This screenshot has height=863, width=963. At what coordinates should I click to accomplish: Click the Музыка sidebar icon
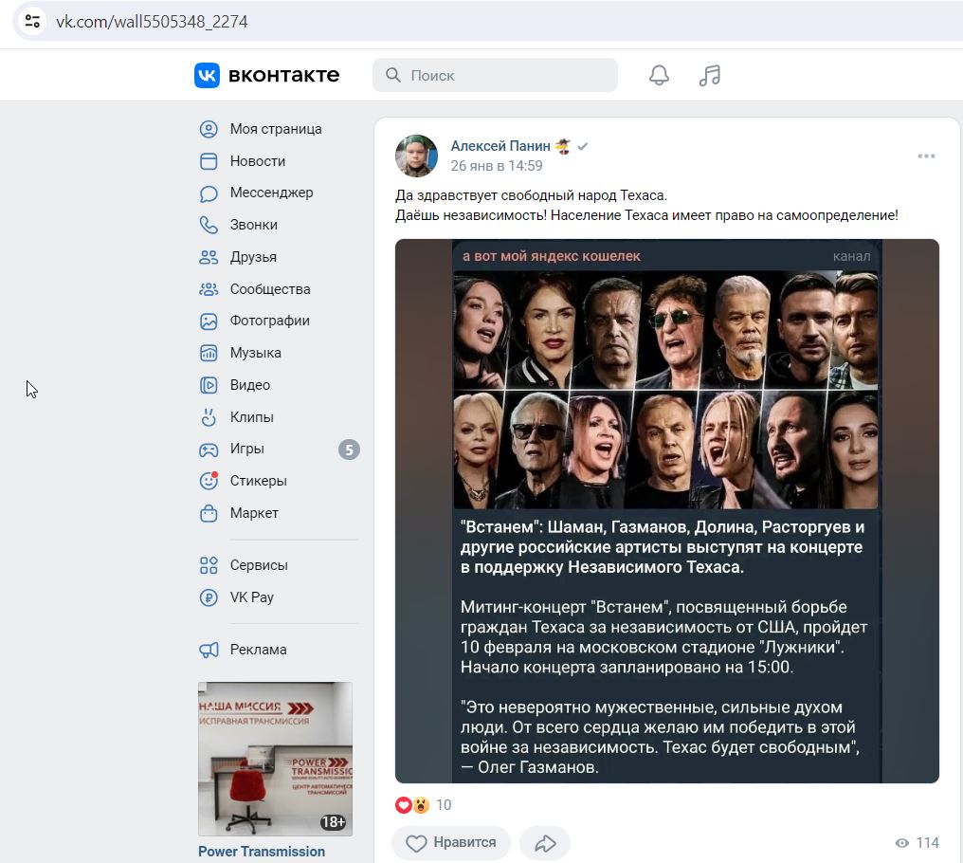[209, 353]
